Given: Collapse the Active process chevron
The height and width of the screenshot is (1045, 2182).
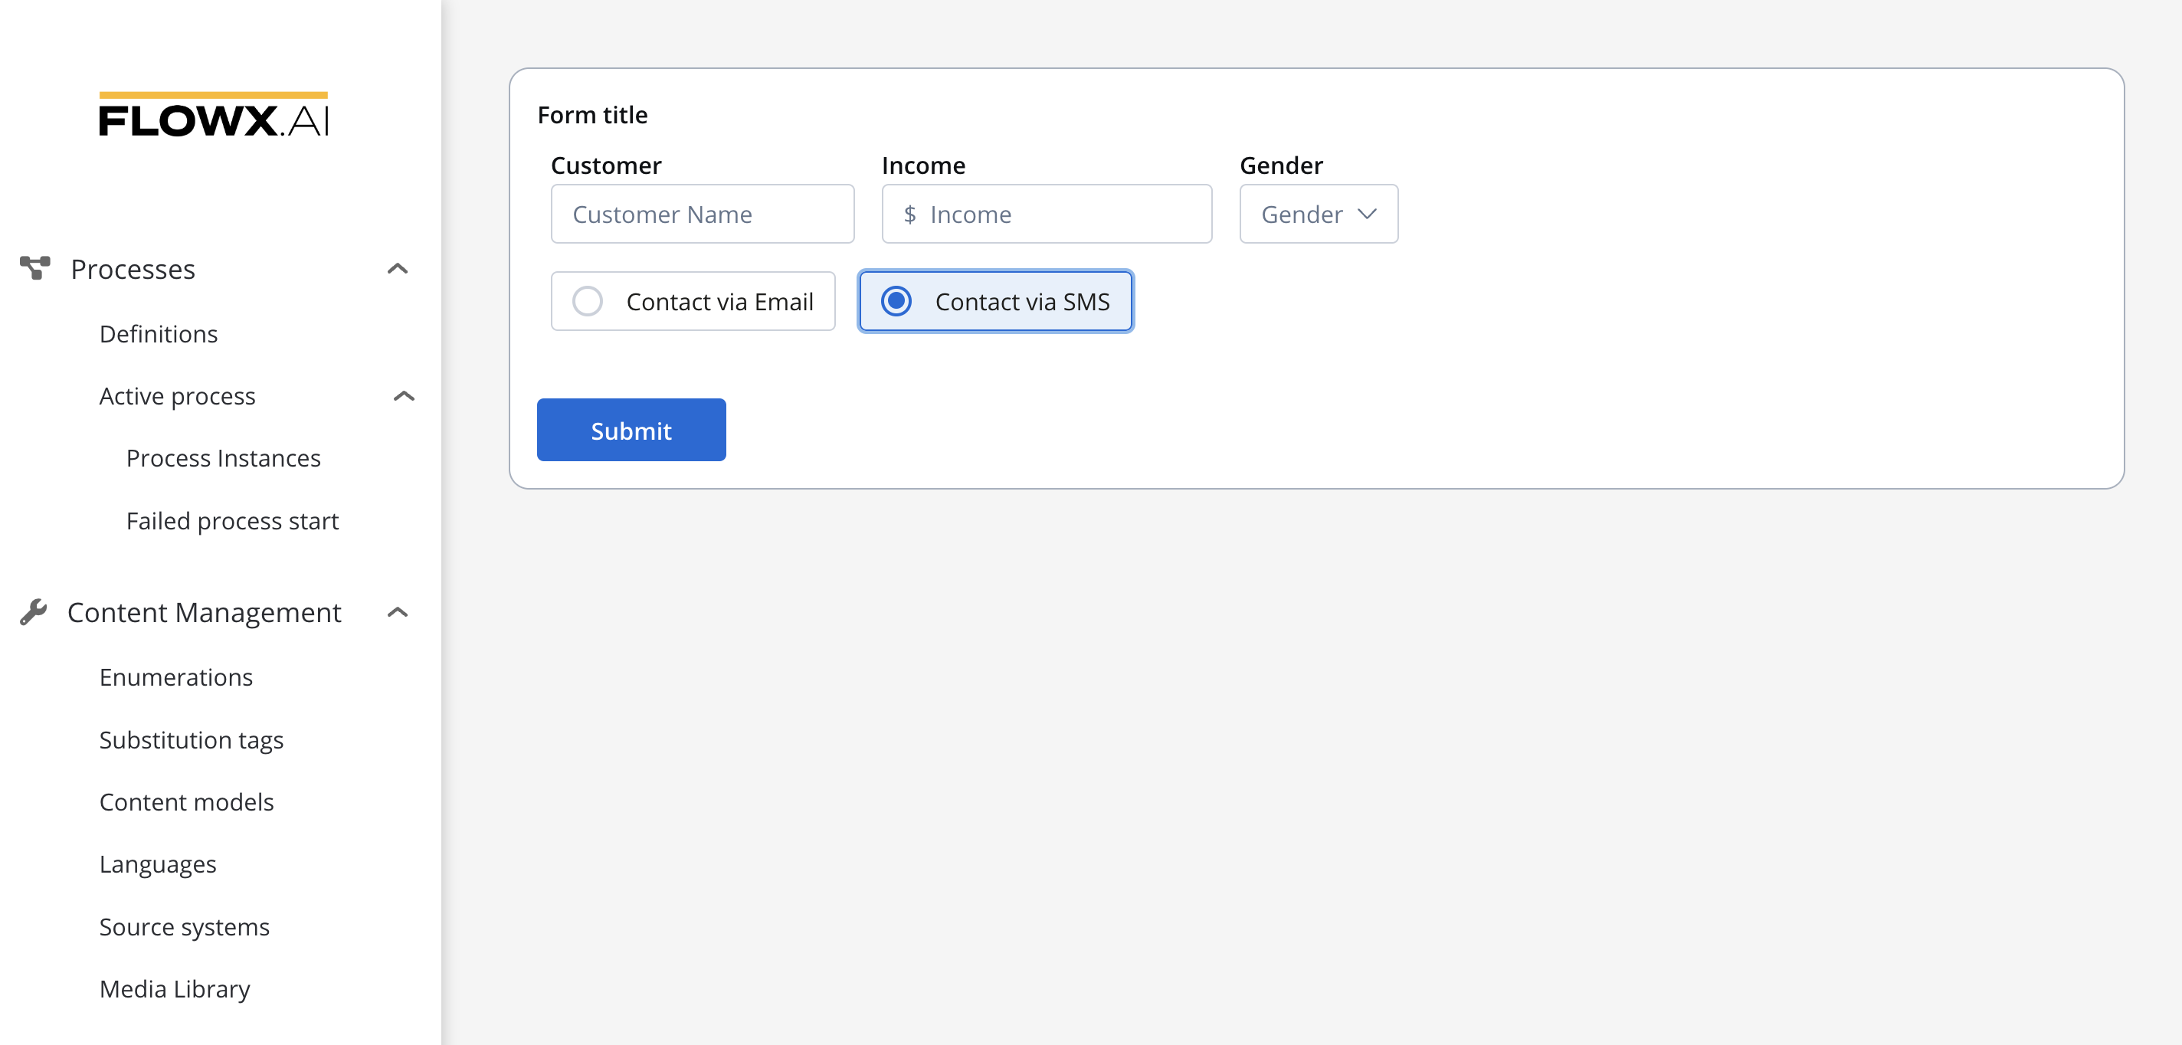Looking at the screenshot, I should pyautogui.click(x=404, y=396).
